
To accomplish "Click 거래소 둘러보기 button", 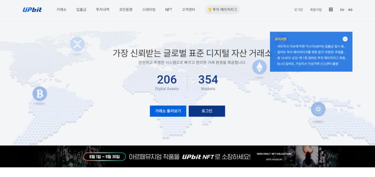I will (168, 111).
